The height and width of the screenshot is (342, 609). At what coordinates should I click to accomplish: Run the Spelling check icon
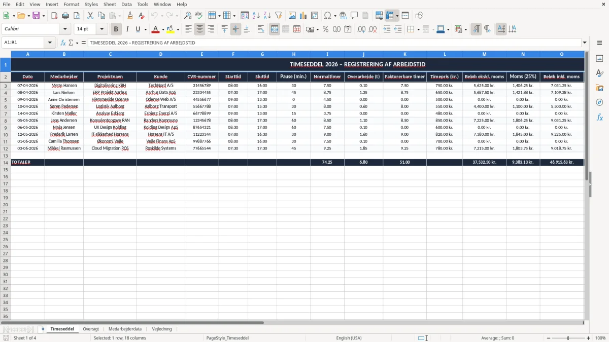[199, 16]
